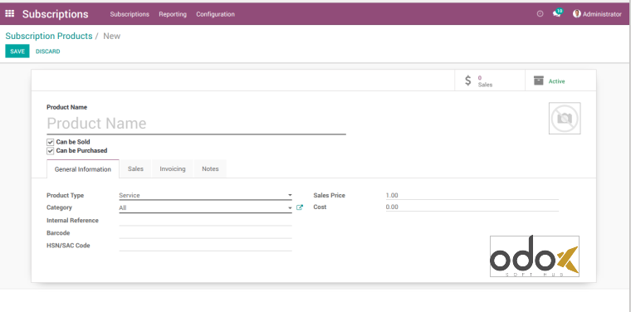Click the Administrator avatar icon
The image size is (631, 312).
tap(577, 14)
